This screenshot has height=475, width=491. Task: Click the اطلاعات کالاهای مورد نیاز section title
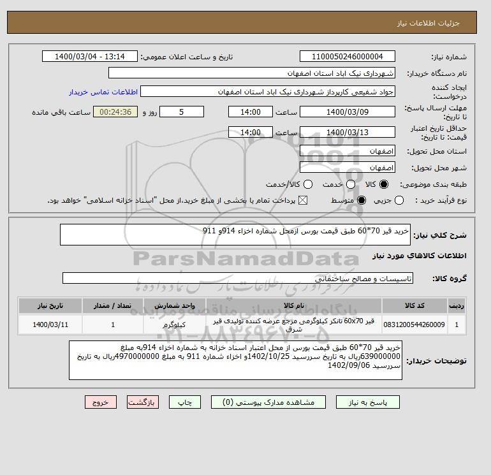point(420,256)
